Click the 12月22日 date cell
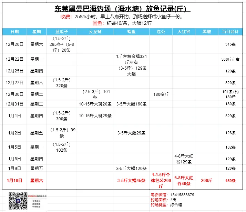This screenshot has width=246, height=212. coord(14,59)
